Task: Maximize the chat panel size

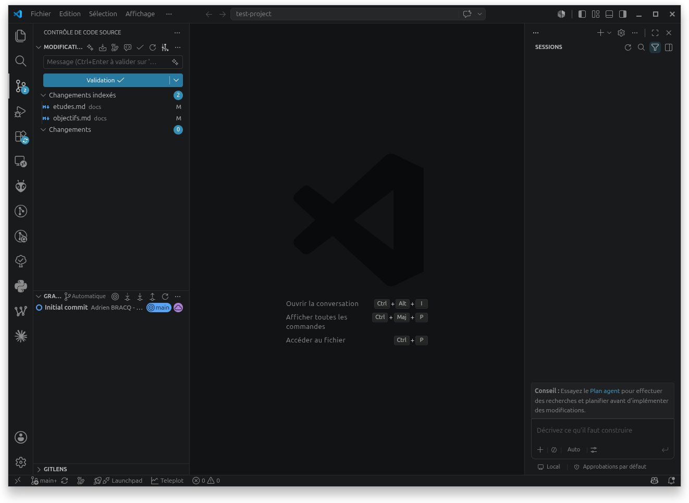Action: [655, 33]
